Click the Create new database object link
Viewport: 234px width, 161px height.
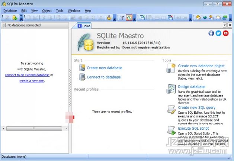[201, 66]
